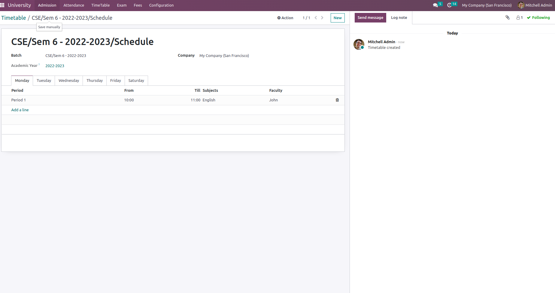
Task: Open the Attendance menu
Action: 74,5
